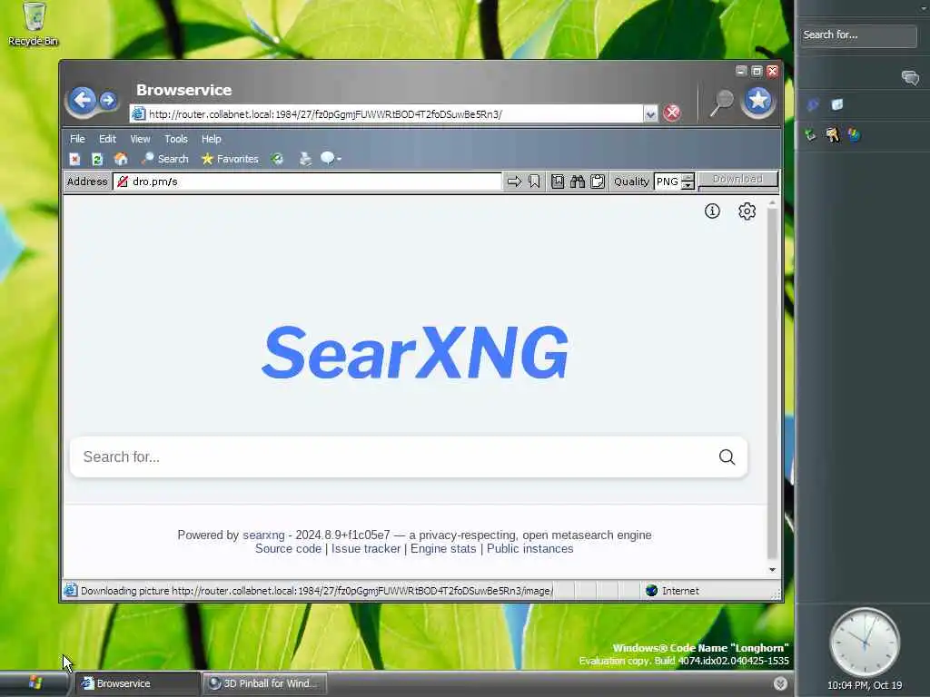The height and width of the screenshot is (697, 930).
Task: Click the binoculars find icon
Action: (577, 182)
